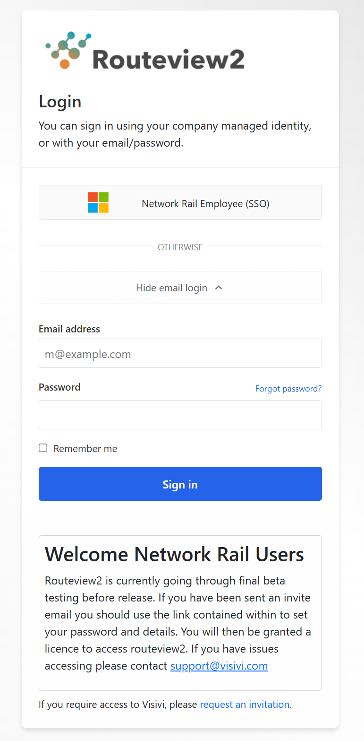
Task: Click the Welcome Network Rail Users heading
Action: pyautogui.click(x=174, y=554)
